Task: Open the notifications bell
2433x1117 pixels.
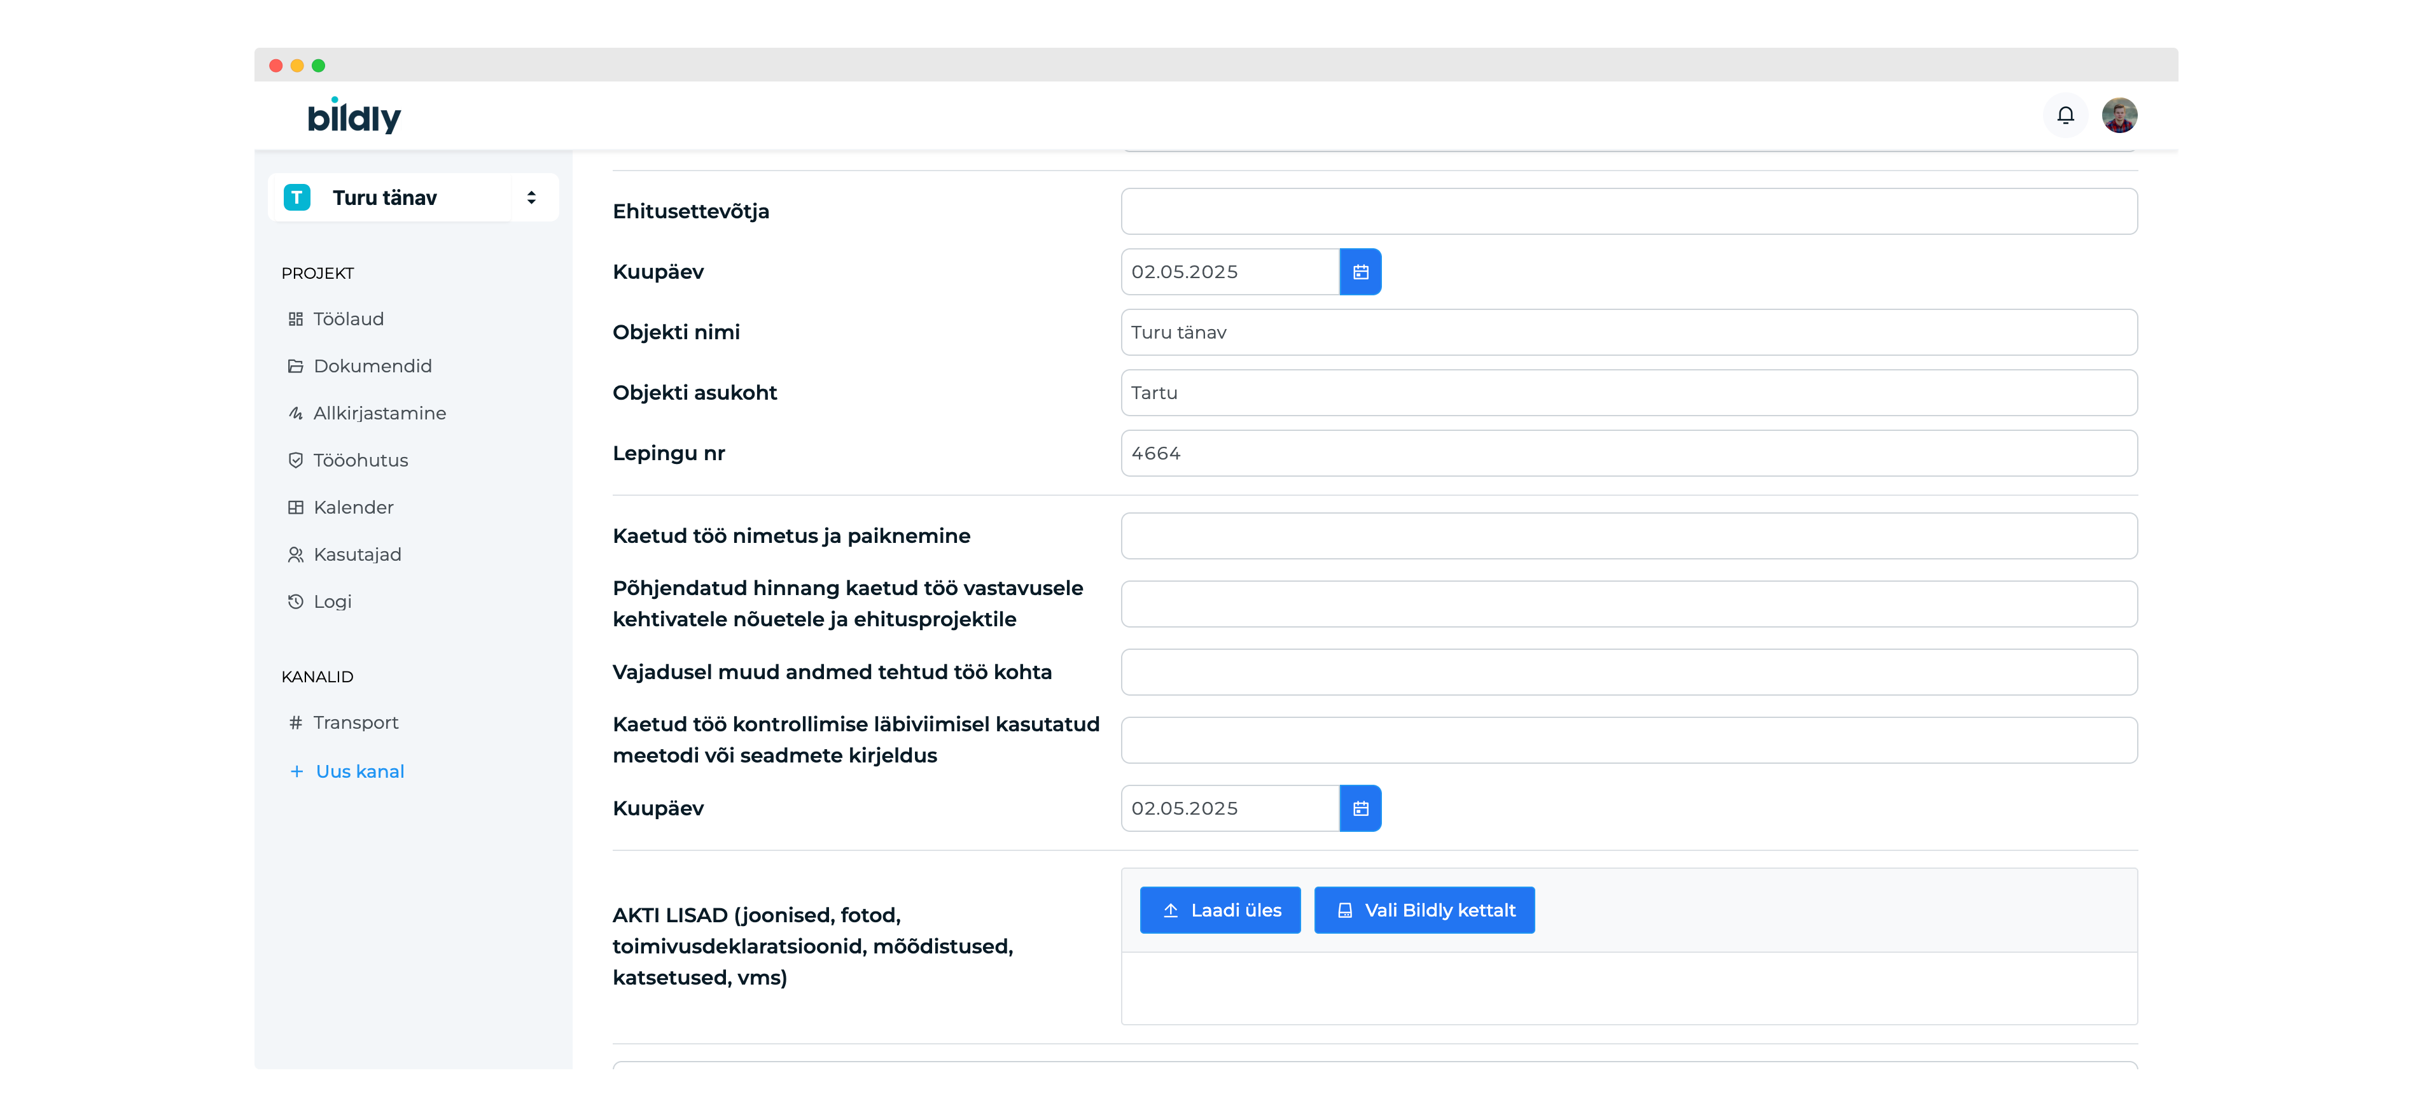Action: tap(2066, 115)
